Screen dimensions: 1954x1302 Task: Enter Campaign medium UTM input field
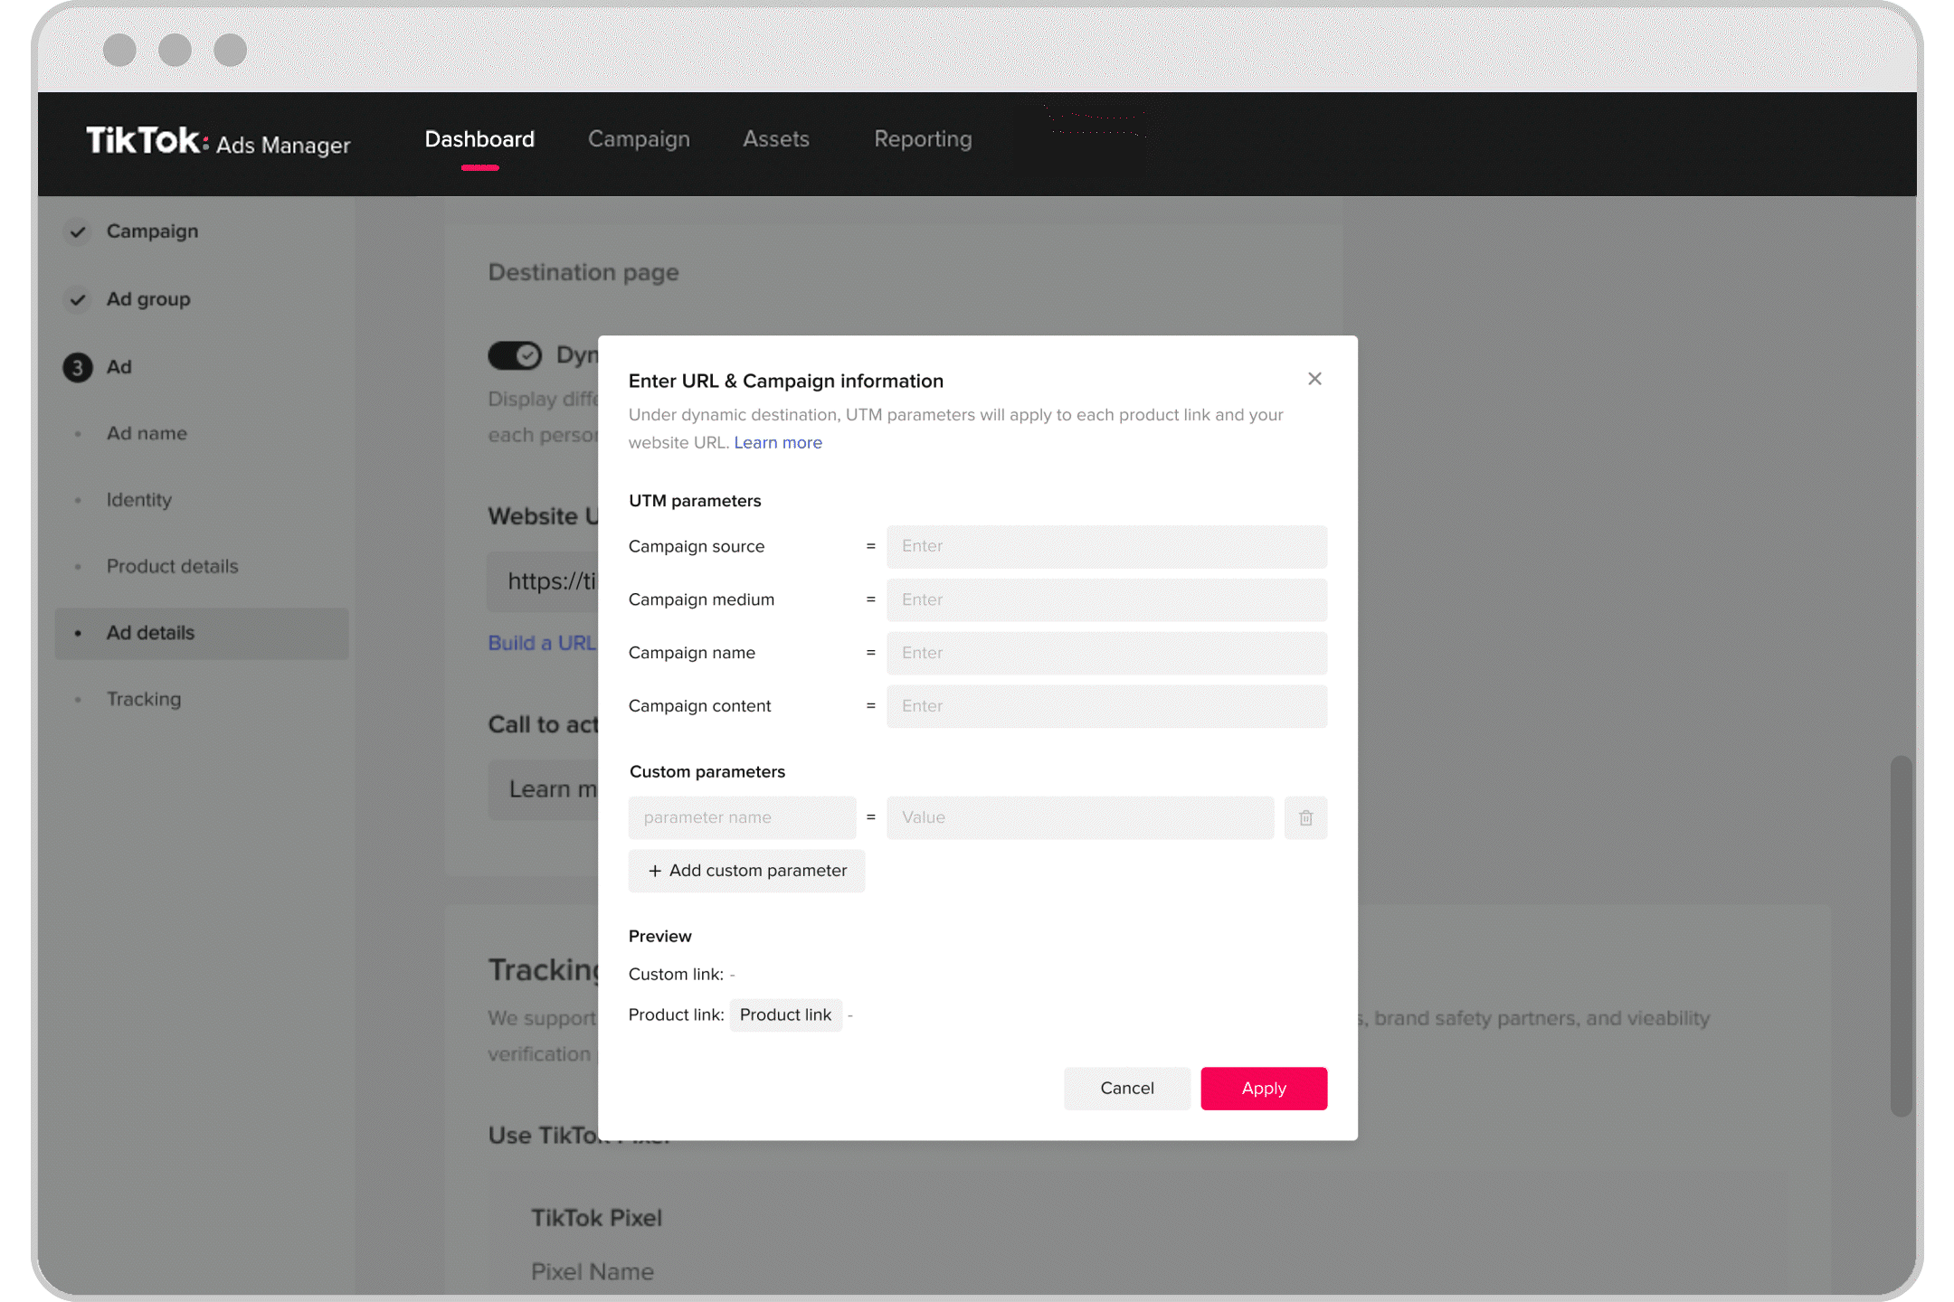[x=1106, y=599]
